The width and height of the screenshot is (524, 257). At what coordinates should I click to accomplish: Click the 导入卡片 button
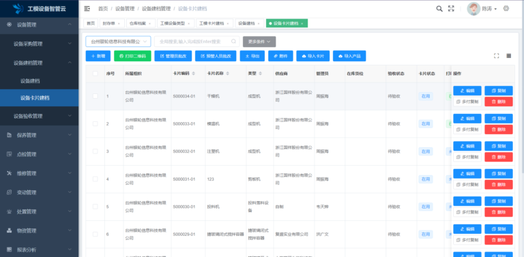(312, 56)
